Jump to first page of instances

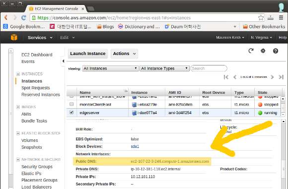coord(226,77)
